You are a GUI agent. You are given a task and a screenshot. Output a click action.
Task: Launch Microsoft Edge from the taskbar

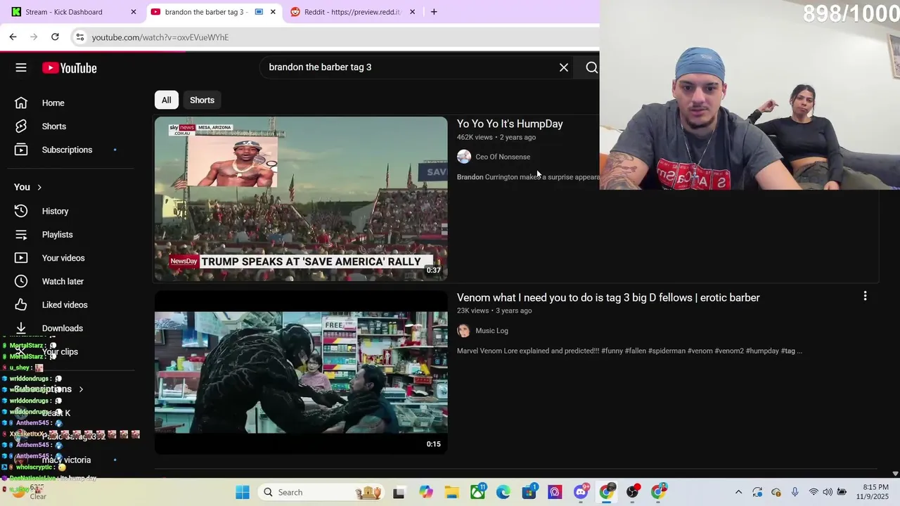[x=503, y=492]
